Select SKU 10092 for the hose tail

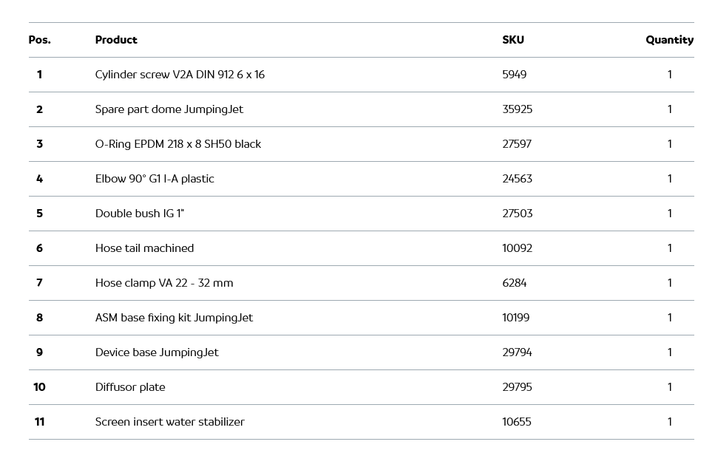click(x=517, y=248)
